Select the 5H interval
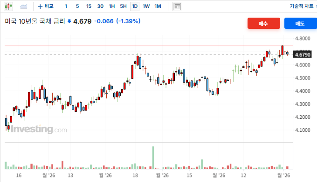 click(124, 6)
